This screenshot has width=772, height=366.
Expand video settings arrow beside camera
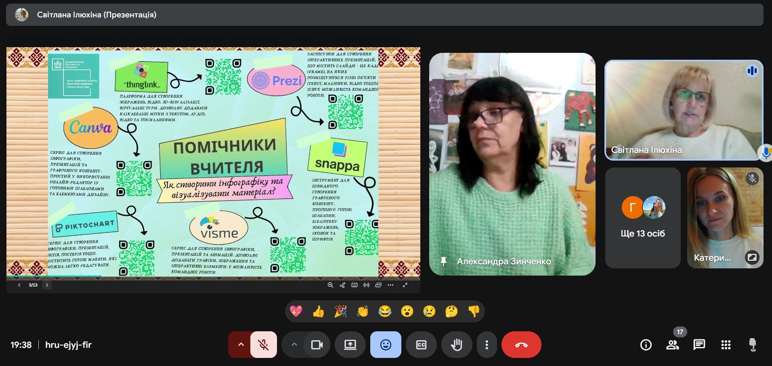[294, 345]
